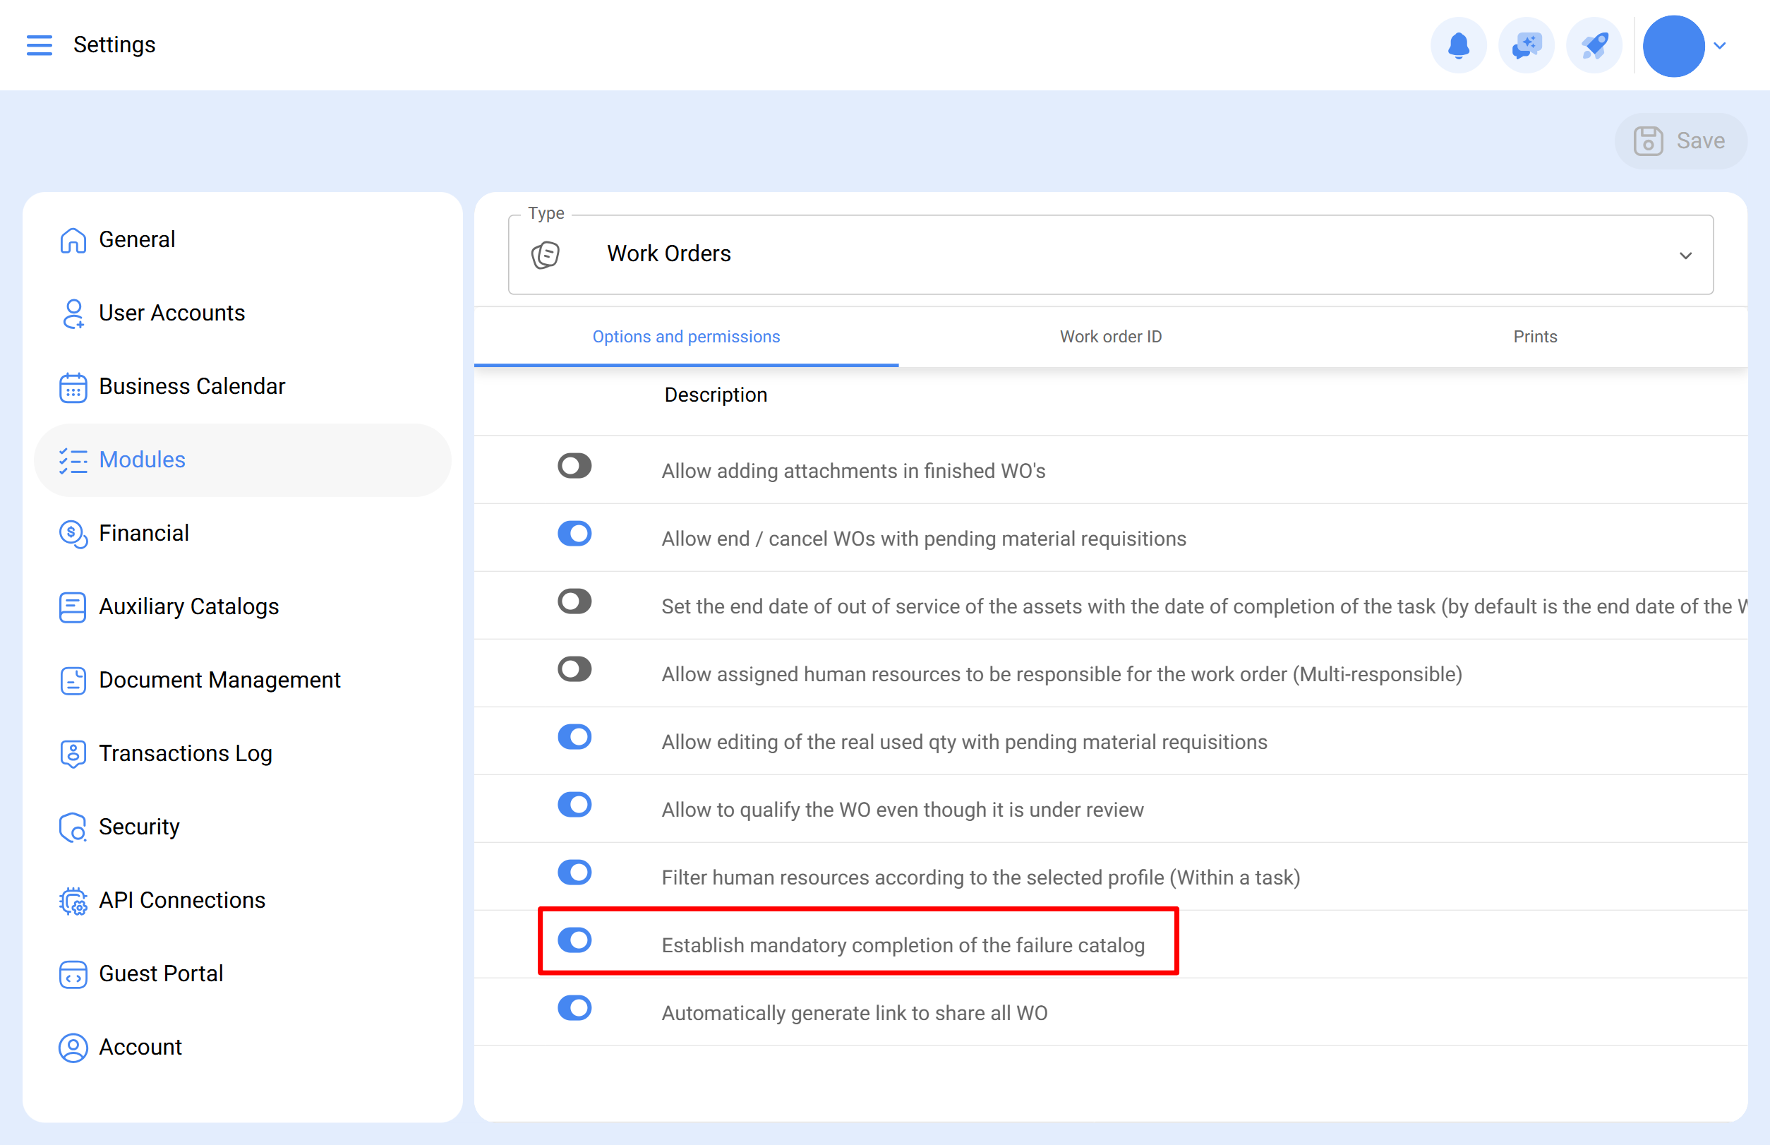Switch to the Work order ID tab
The image size is (1770, 1145).
(x=1110, y=337)
